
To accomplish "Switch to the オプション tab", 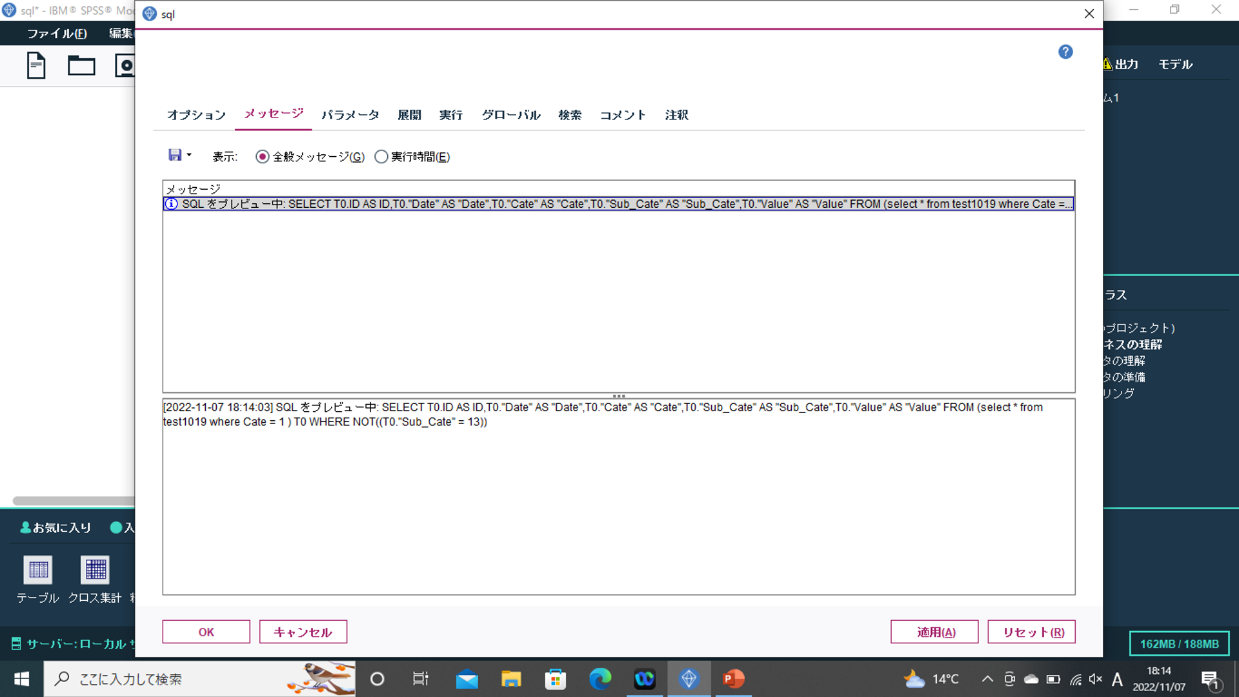I will tap(196, 115).
